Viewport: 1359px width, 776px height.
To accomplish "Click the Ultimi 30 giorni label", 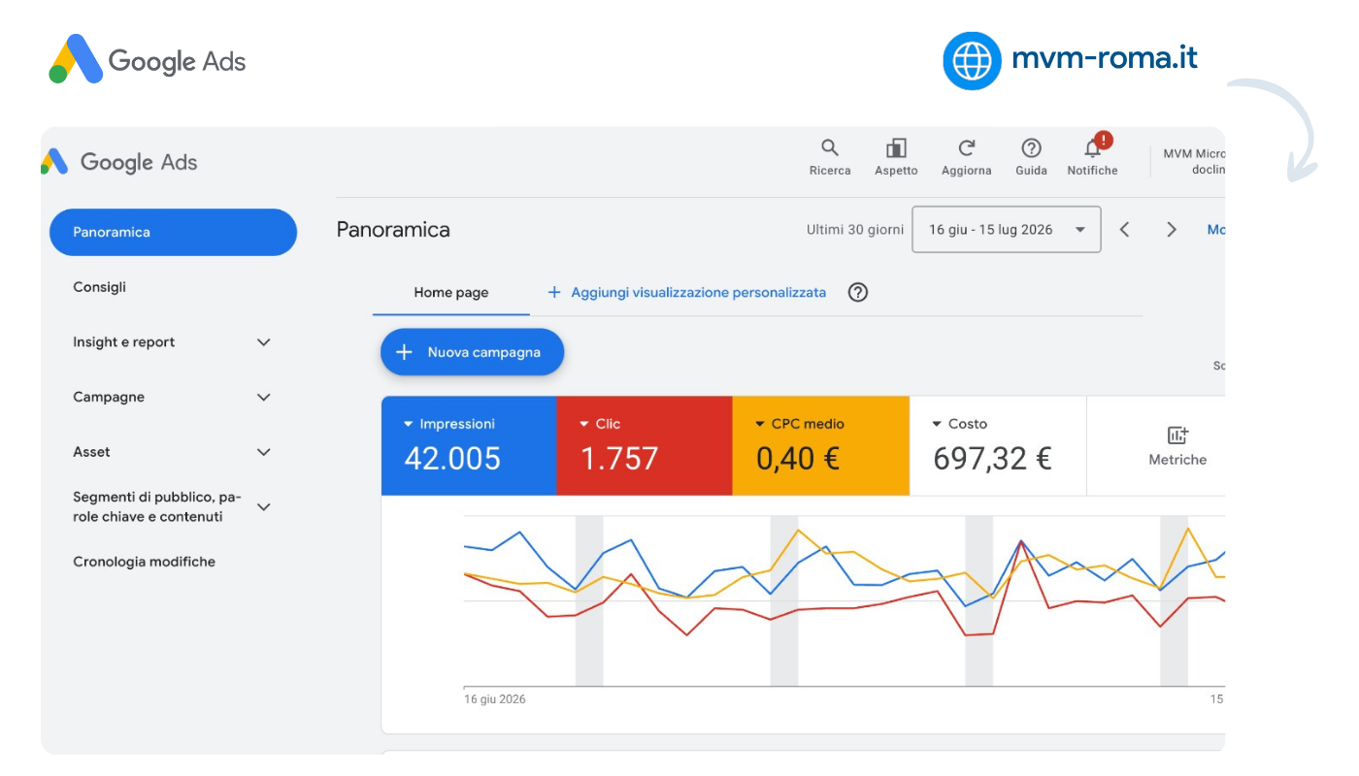I will [855, 230].
